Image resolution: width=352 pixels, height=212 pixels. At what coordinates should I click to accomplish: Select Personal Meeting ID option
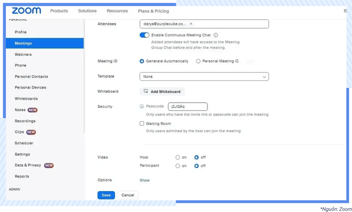[x=198, y=61]
